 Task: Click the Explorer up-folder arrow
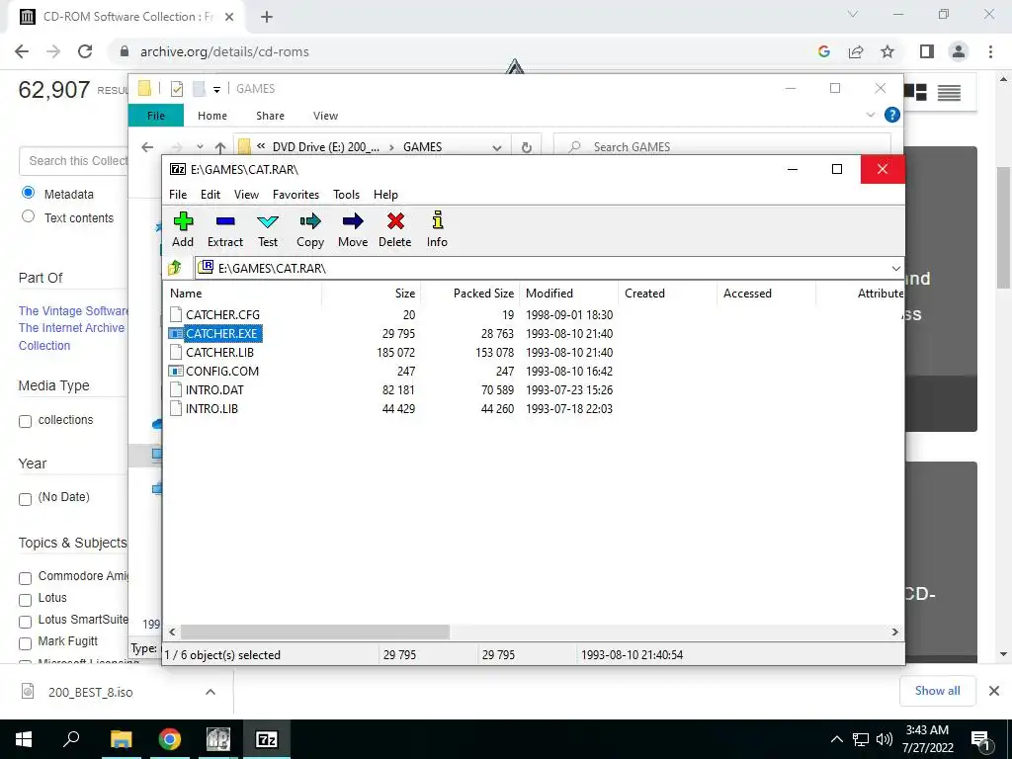coord(220,147)
